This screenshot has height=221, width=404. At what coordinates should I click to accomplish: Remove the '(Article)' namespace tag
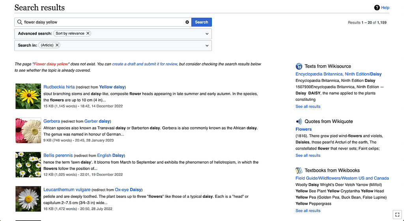pos(57,45)
